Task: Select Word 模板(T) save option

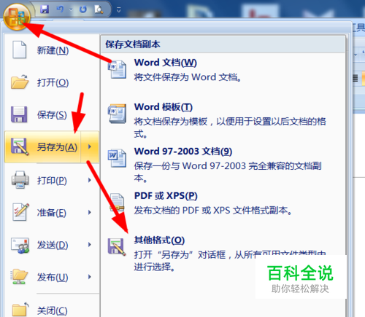Action: (x=223, y=120)
